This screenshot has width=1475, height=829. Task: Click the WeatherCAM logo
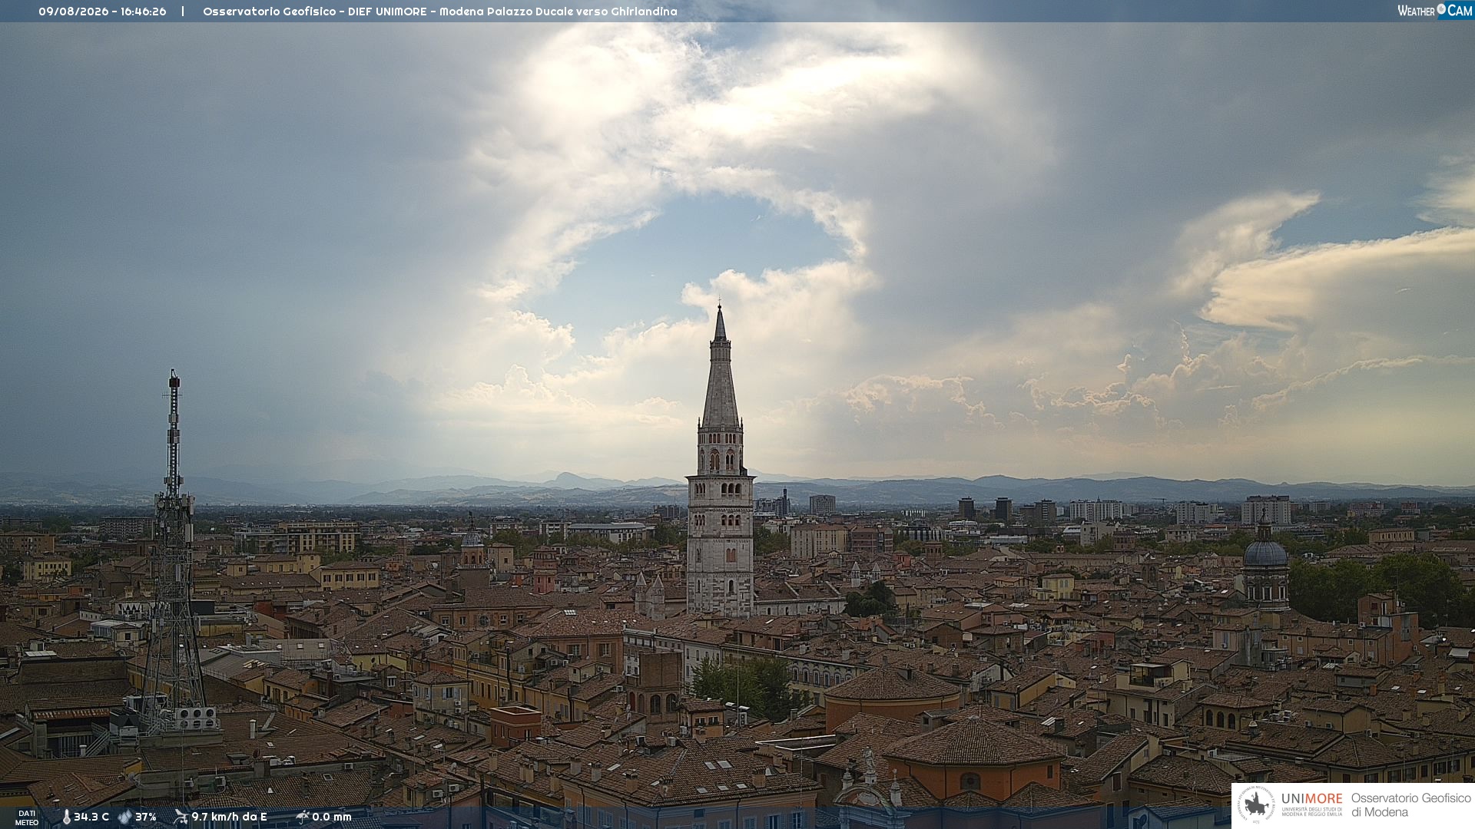(x=1434, y=11)
